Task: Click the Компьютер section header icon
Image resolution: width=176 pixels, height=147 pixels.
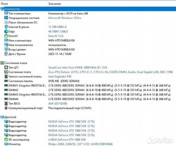Action: tap(2, 9)
